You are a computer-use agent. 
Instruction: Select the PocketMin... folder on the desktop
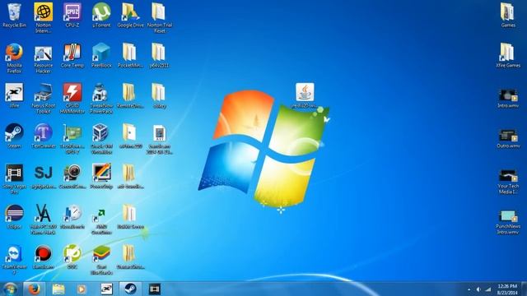[130, 55]
